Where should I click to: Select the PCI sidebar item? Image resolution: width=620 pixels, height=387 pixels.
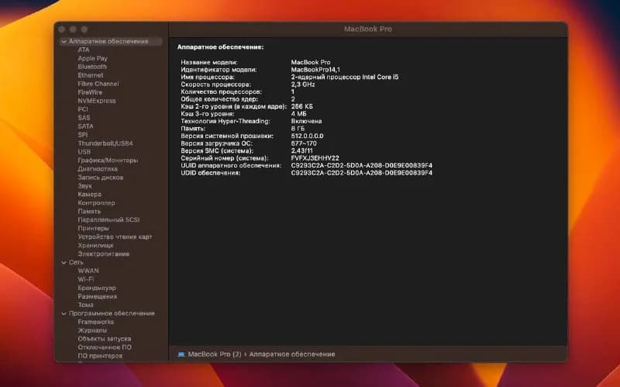pos(83,109)
